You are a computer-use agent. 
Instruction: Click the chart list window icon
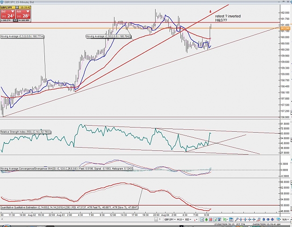pos(219,220)
